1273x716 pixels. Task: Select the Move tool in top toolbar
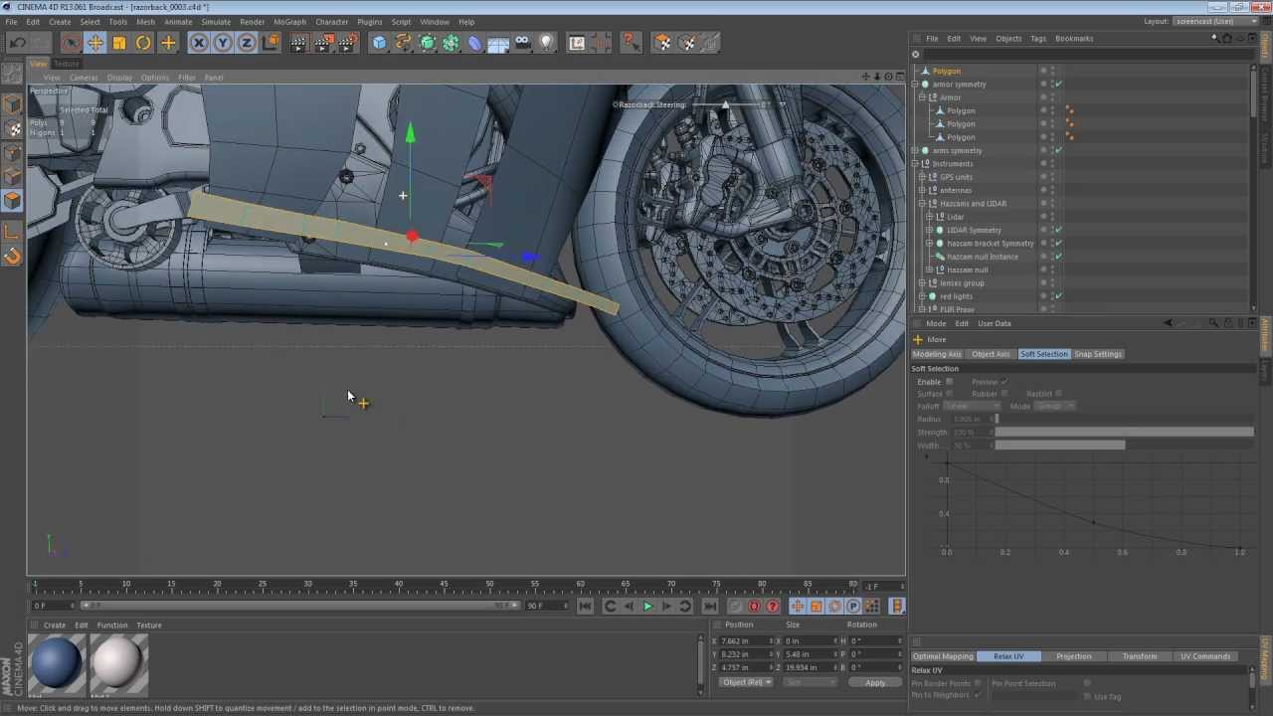94,43
